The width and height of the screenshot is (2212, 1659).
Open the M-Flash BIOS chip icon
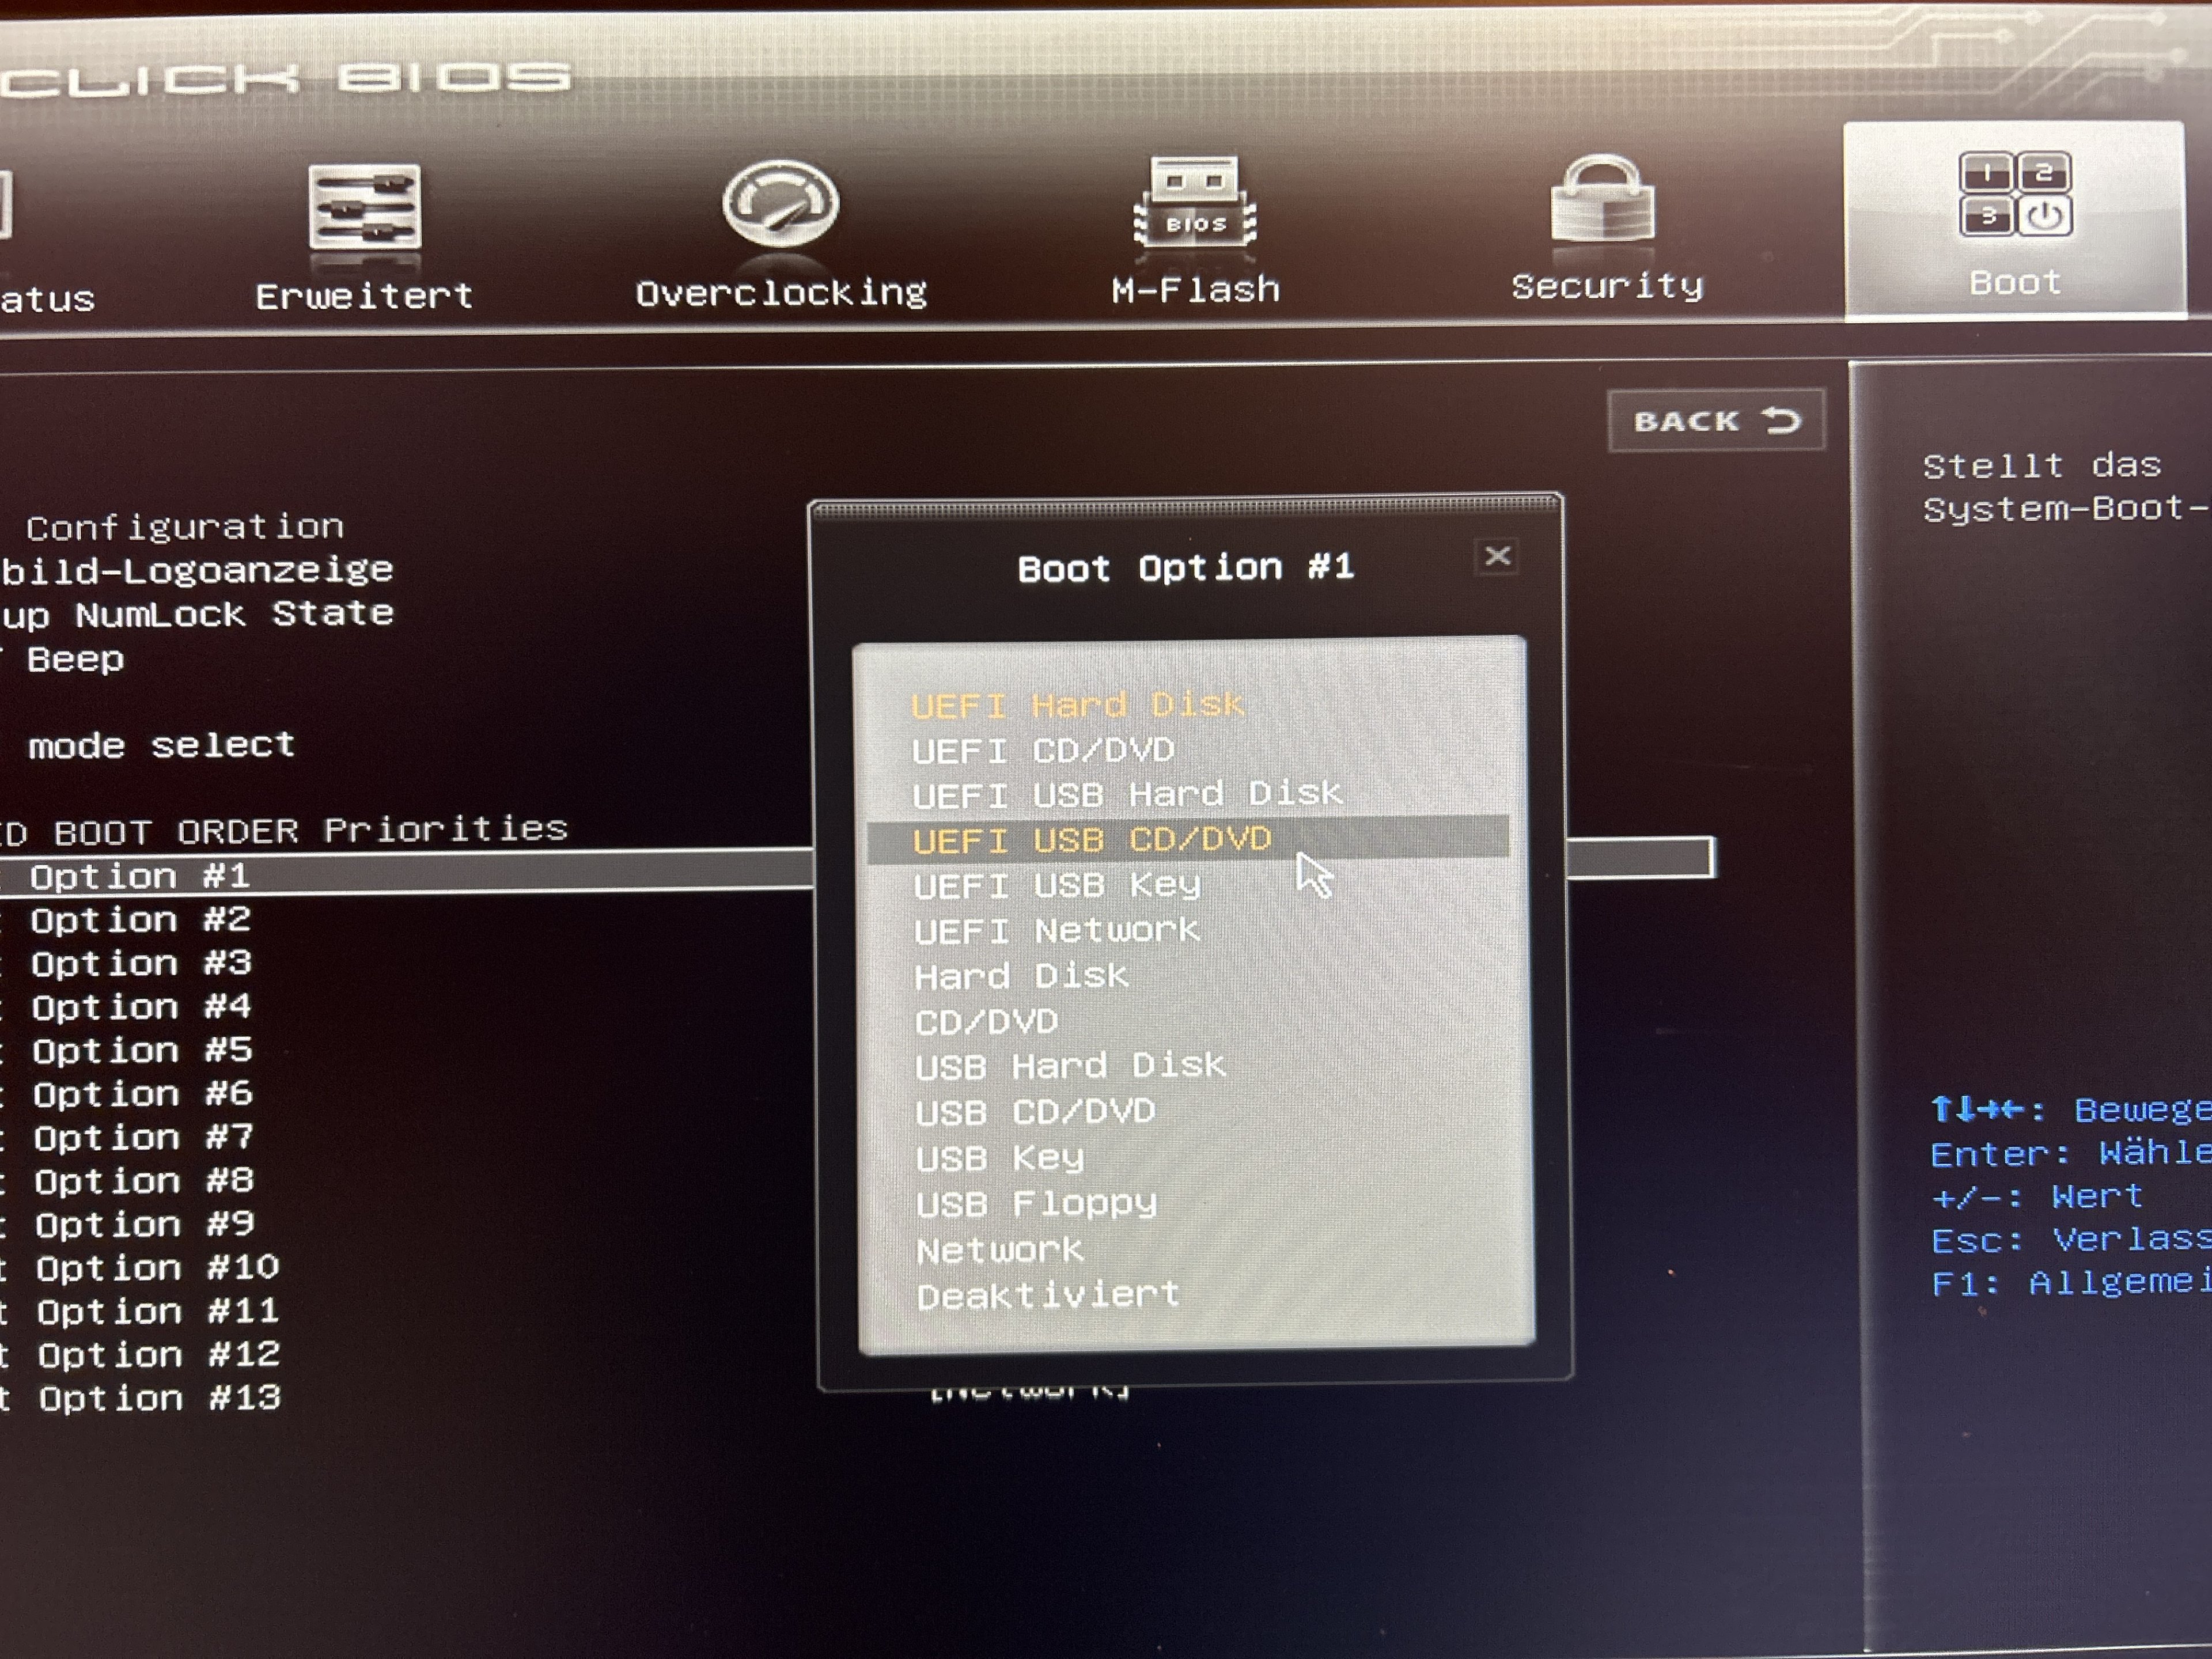click(x=1195, y=203)
